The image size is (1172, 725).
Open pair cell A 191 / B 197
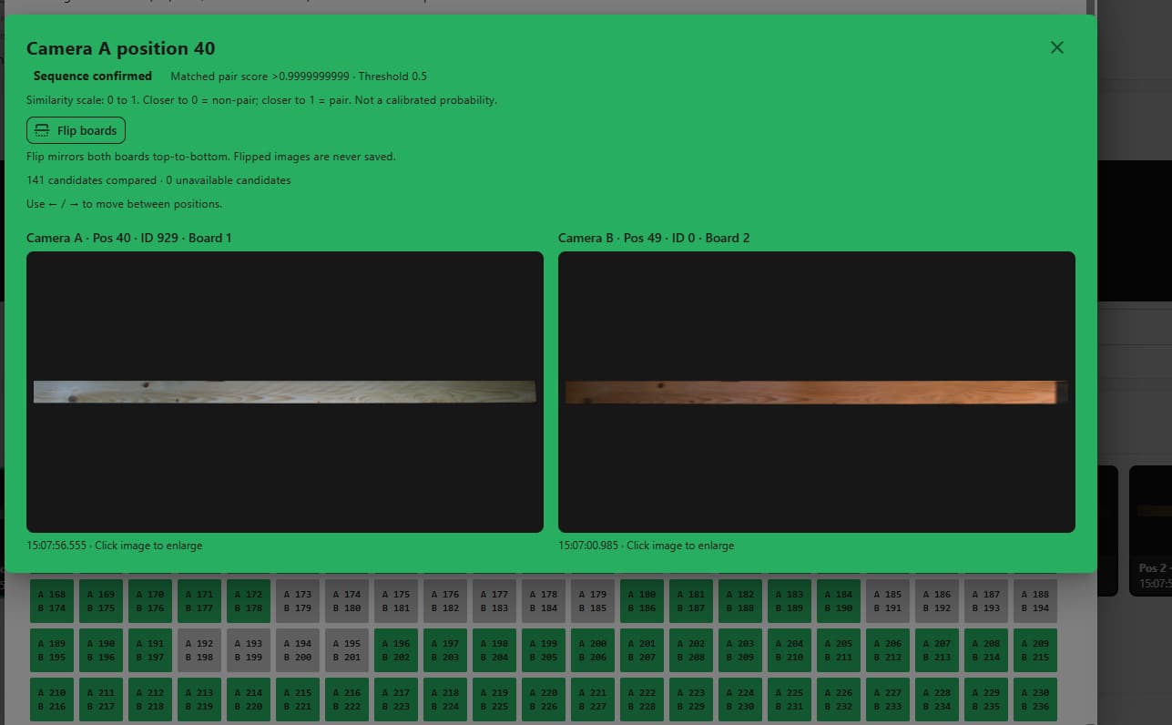pos(151,650)
